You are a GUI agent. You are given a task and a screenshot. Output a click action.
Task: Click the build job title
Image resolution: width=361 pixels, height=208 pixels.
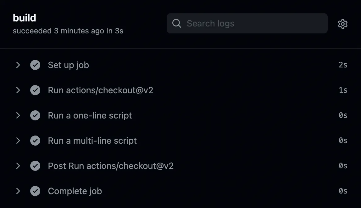pyautogui.click(x=25, y=18)
